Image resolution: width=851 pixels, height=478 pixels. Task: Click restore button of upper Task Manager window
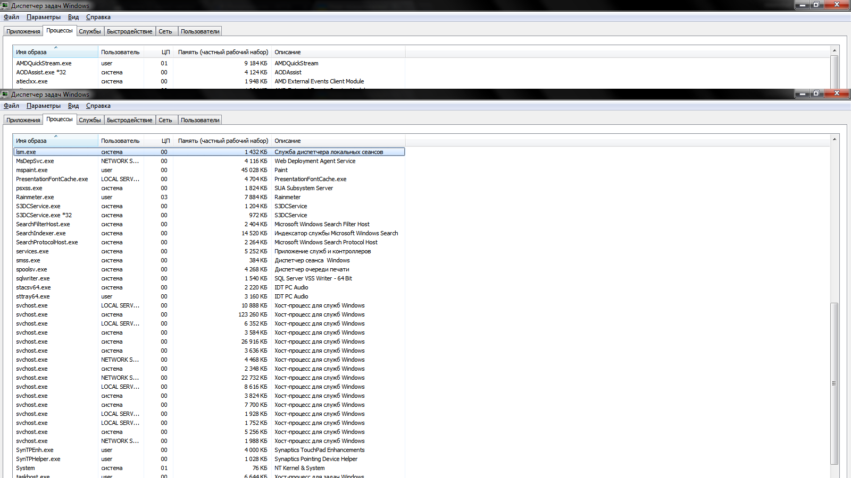(816, 5)
